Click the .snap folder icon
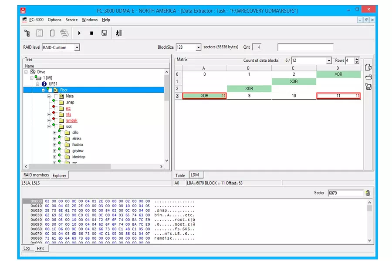 (61, 102)
